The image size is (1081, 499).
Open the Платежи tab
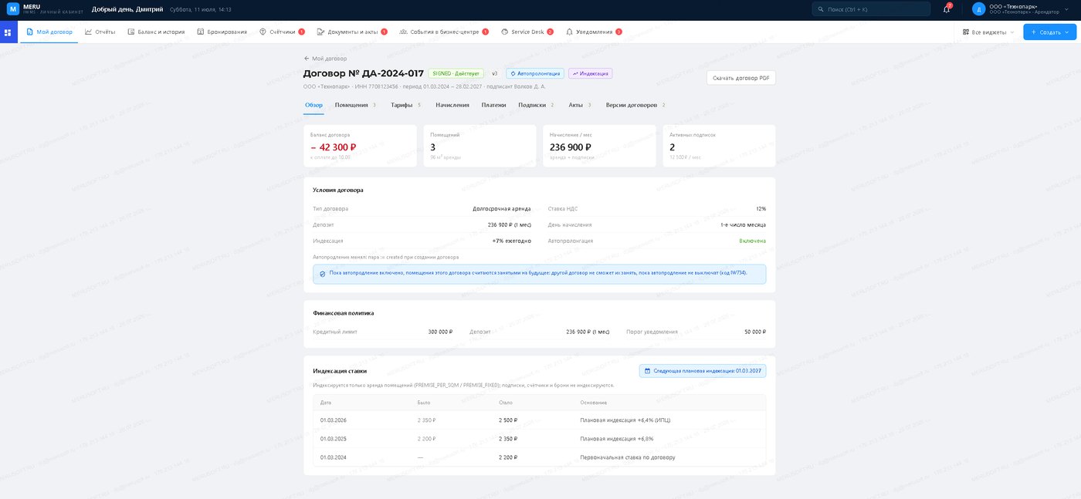coord(493,104)
